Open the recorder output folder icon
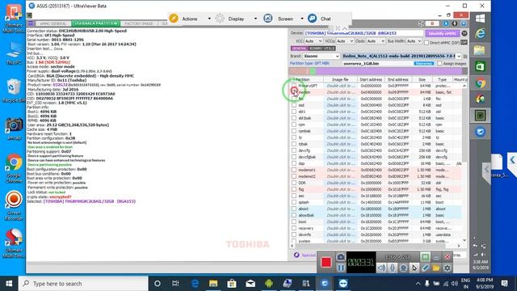 coord(436,268)
